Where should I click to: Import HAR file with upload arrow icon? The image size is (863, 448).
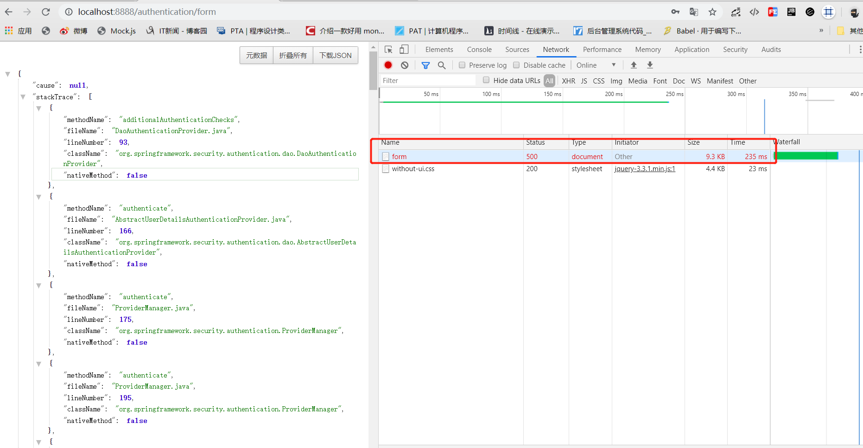coord(634,65)
